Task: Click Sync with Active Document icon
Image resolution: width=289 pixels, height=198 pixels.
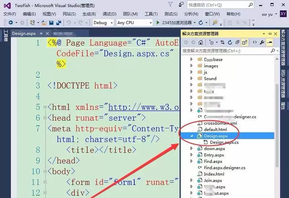Action: coord(223,42)
